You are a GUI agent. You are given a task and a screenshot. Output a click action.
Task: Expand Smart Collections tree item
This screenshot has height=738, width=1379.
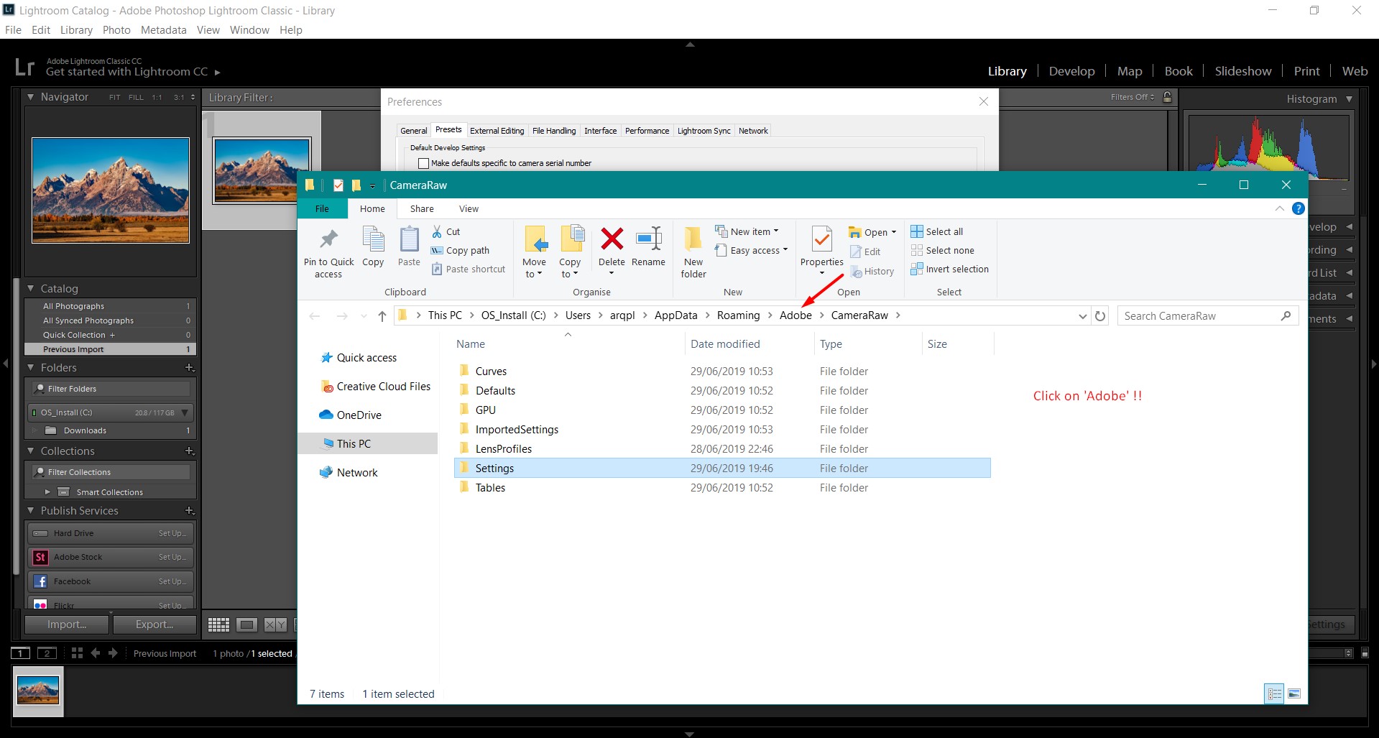point(47,492)
